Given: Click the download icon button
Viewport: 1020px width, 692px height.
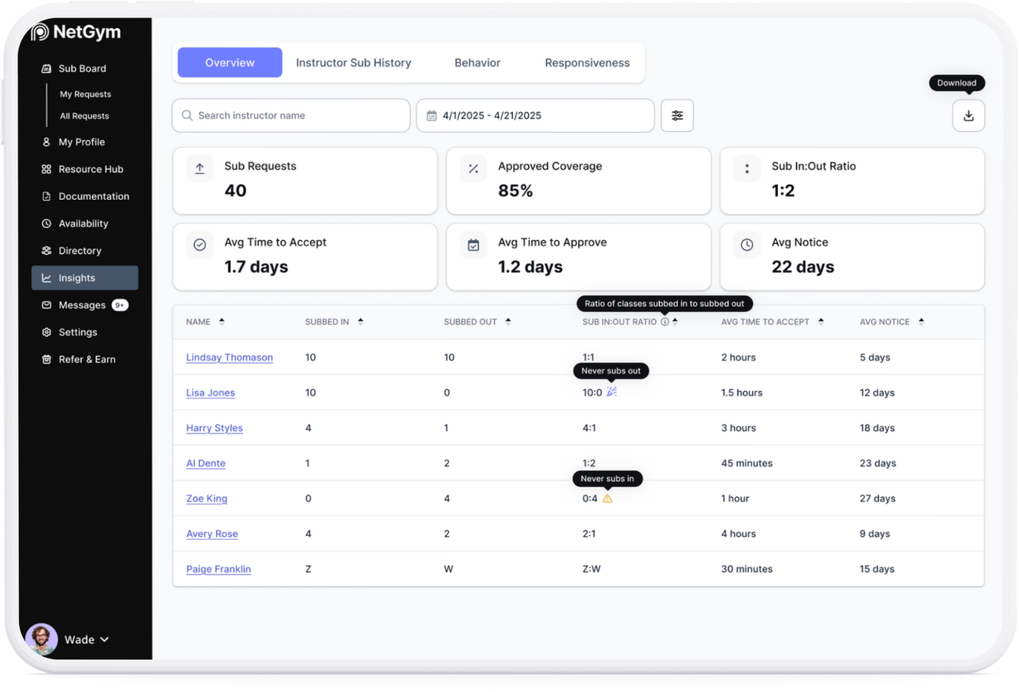Looking at the screenshot, I should click(x=967, y=115).
